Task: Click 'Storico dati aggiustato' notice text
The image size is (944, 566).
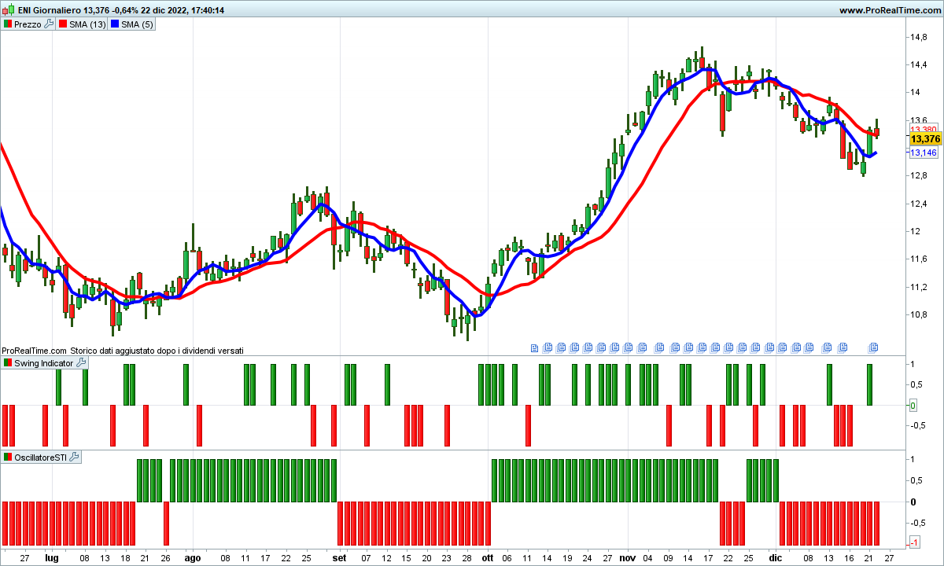Action: [157, 351]
